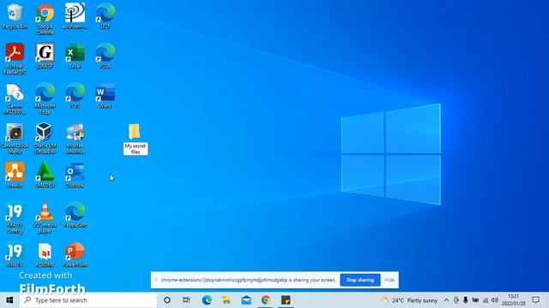Click the Stop sharing button
This screenshot has width=549, height=308.
click(360, 280)
